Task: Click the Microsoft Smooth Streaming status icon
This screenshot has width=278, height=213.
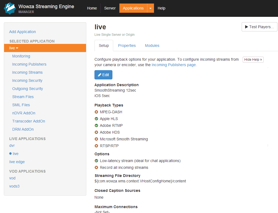Action: pos(96,139)
